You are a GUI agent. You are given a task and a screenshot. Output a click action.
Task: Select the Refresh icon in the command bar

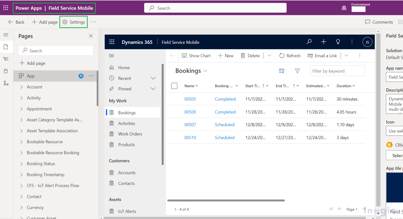282,55
